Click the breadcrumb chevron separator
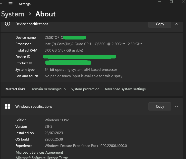 point(30,14)
